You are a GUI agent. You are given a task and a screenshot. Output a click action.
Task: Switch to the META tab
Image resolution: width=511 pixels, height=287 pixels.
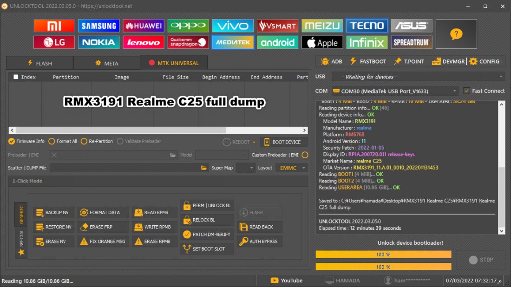(x=107, y=63)
